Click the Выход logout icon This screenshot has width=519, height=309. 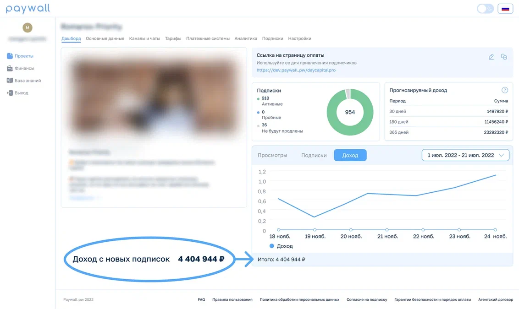(x=10, y=93)
